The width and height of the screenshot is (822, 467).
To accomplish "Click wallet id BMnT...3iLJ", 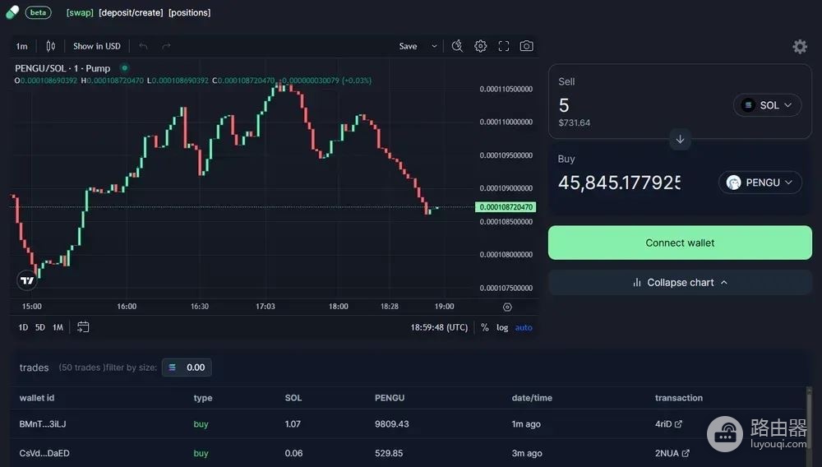I will (x=43, y=424).
